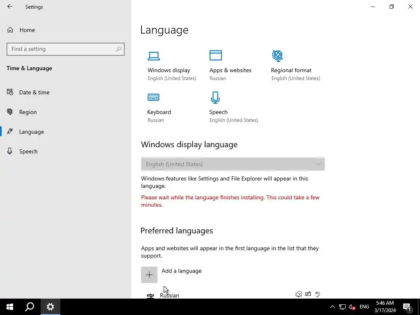The width and height of the screenshot is (420, 315).
Task: Open the Speech tile label
Action: click(x=218, y=112)
